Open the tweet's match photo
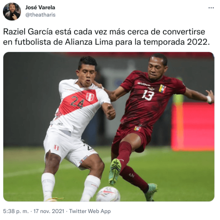This screenshot has height=220, width=220. click(109, 127)
